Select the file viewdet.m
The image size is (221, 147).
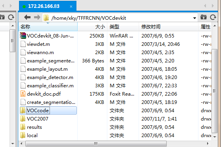point(38,44)
